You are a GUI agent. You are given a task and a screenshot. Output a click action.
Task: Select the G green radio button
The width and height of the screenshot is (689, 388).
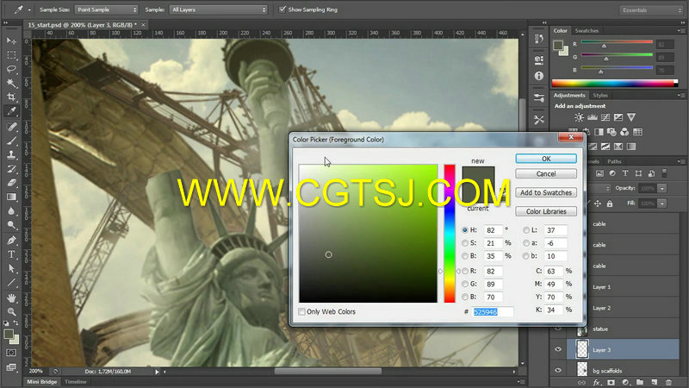click(x=465, y=284)
